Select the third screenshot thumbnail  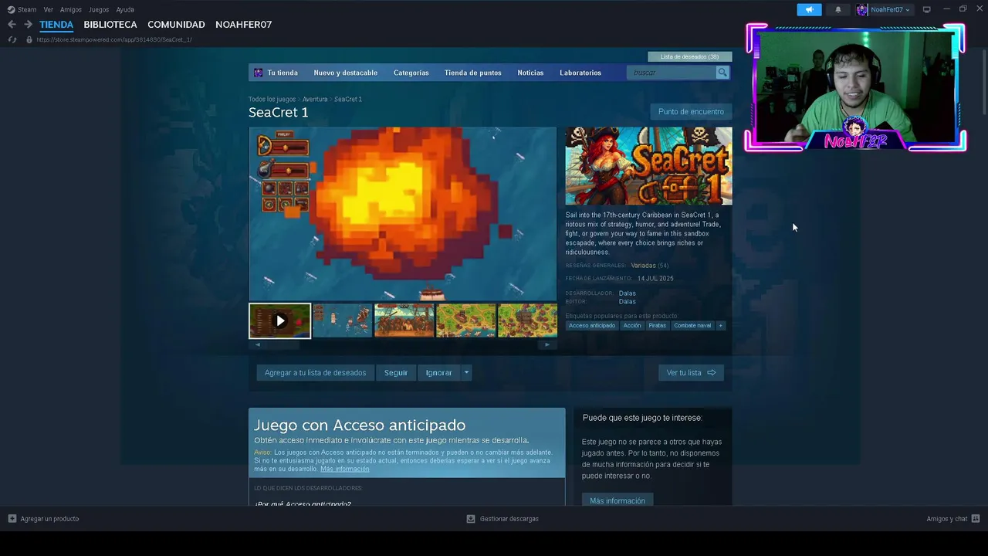click(404, 320)
